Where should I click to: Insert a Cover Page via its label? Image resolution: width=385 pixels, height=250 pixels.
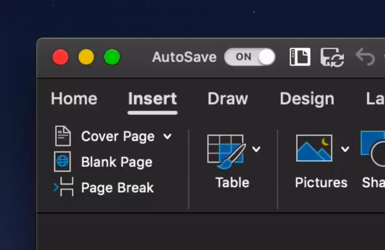point(118,137)
